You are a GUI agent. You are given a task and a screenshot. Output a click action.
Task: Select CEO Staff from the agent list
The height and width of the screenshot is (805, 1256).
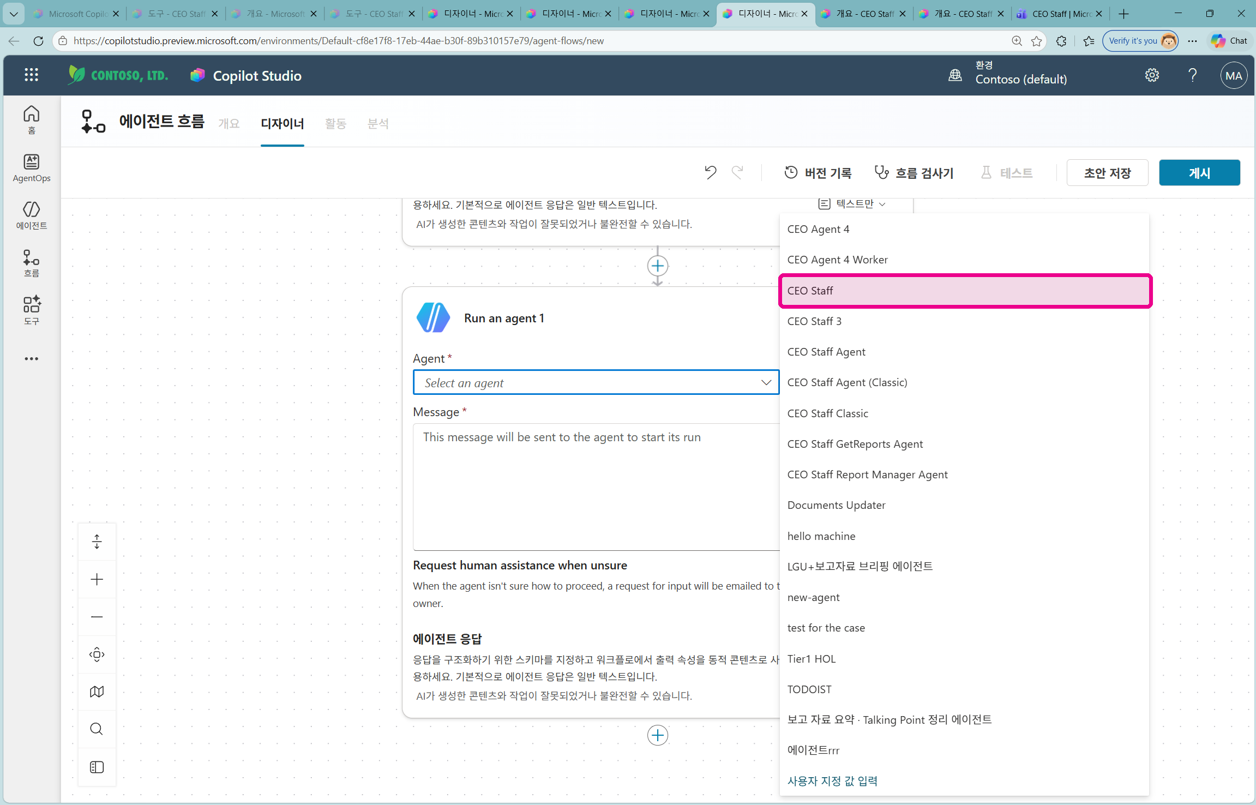coord(965,291)
